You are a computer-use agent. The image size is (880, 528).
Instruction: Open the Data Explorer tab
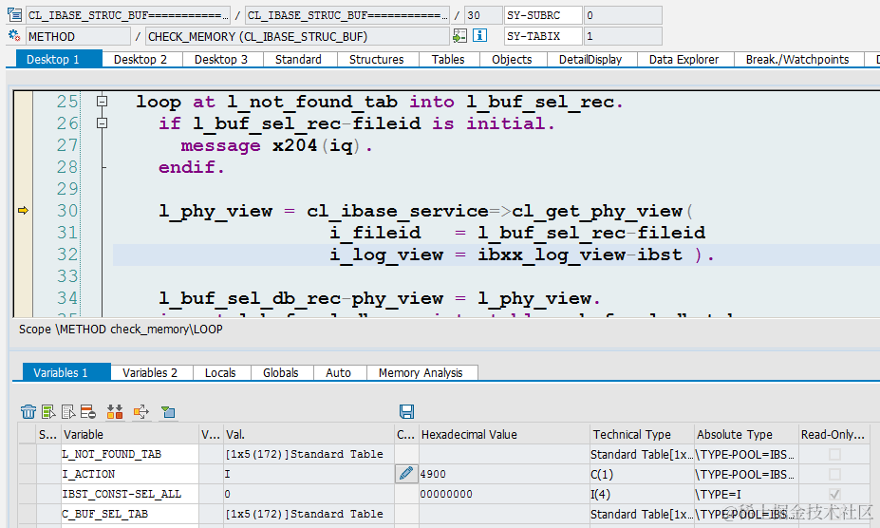coord(684,60)
